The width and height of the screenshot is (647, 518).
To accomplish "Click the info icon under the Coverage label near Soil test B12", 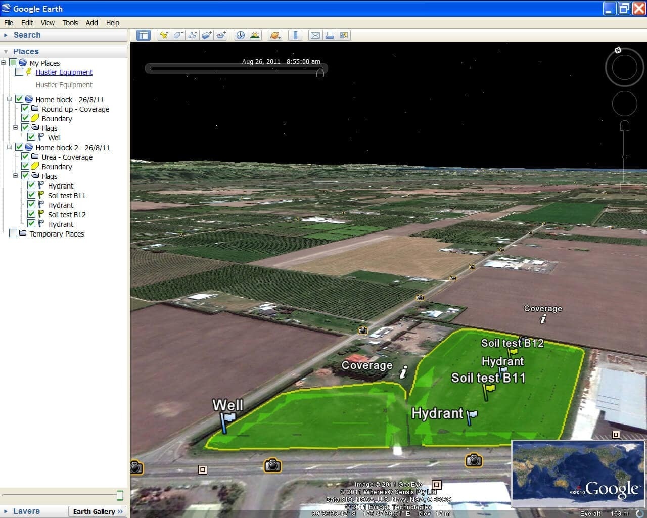I will (543, 319).
